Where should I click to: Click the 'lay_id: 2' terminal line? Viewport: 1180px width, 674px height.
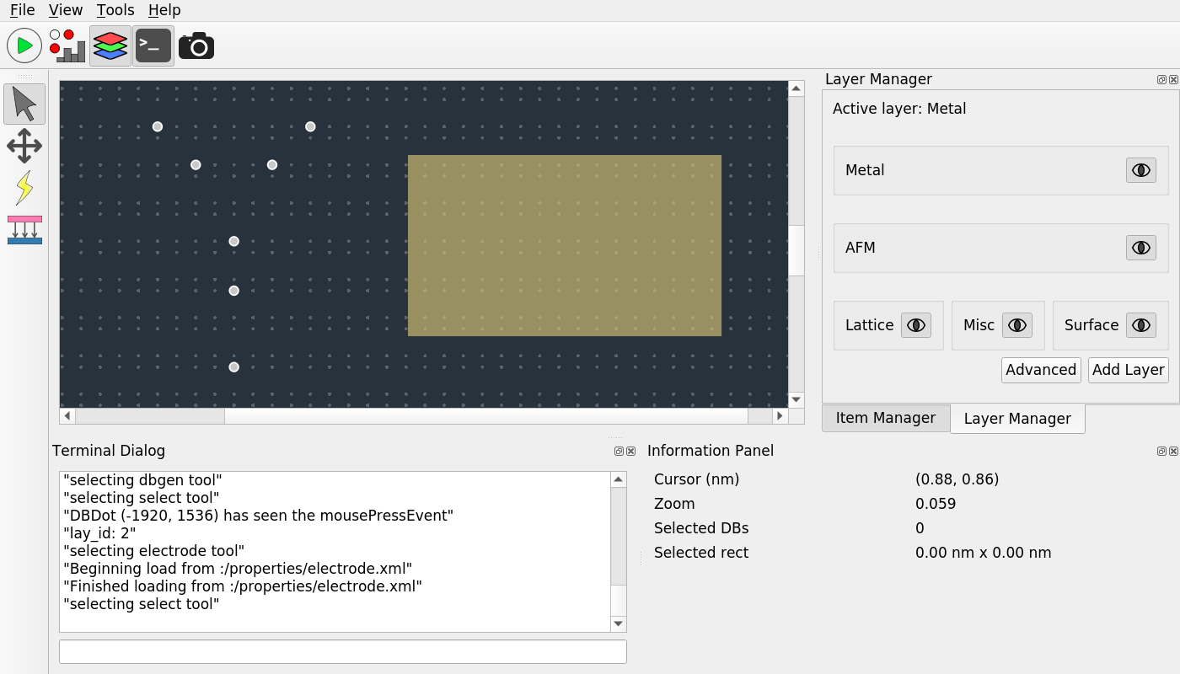[99, 533]
